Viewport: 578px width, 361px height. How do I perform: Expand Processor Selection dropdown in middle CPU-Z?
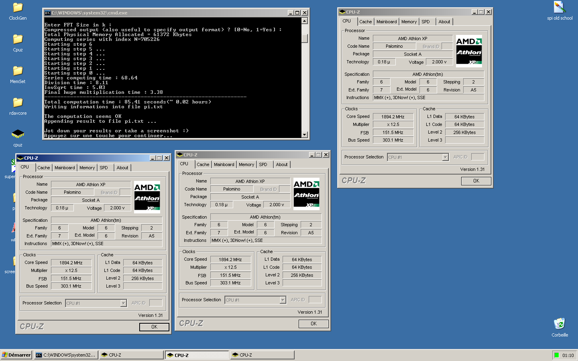pos(283,300)
